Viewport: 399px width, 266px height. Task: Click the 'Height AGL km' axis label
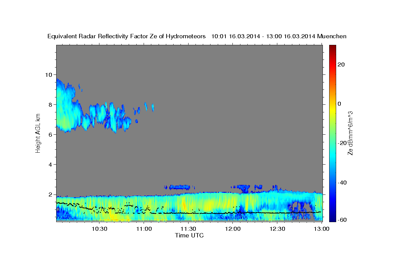point(38,133)
